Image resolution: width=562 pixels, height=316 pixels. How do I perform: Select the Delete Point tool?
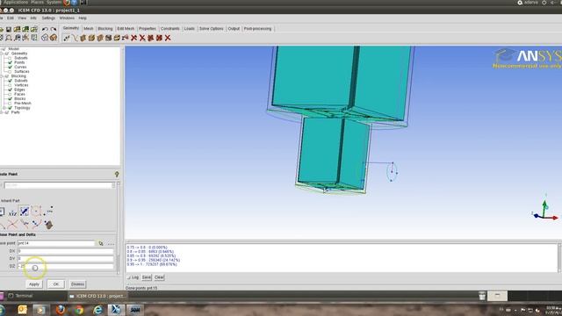click(x=133, y=38)
